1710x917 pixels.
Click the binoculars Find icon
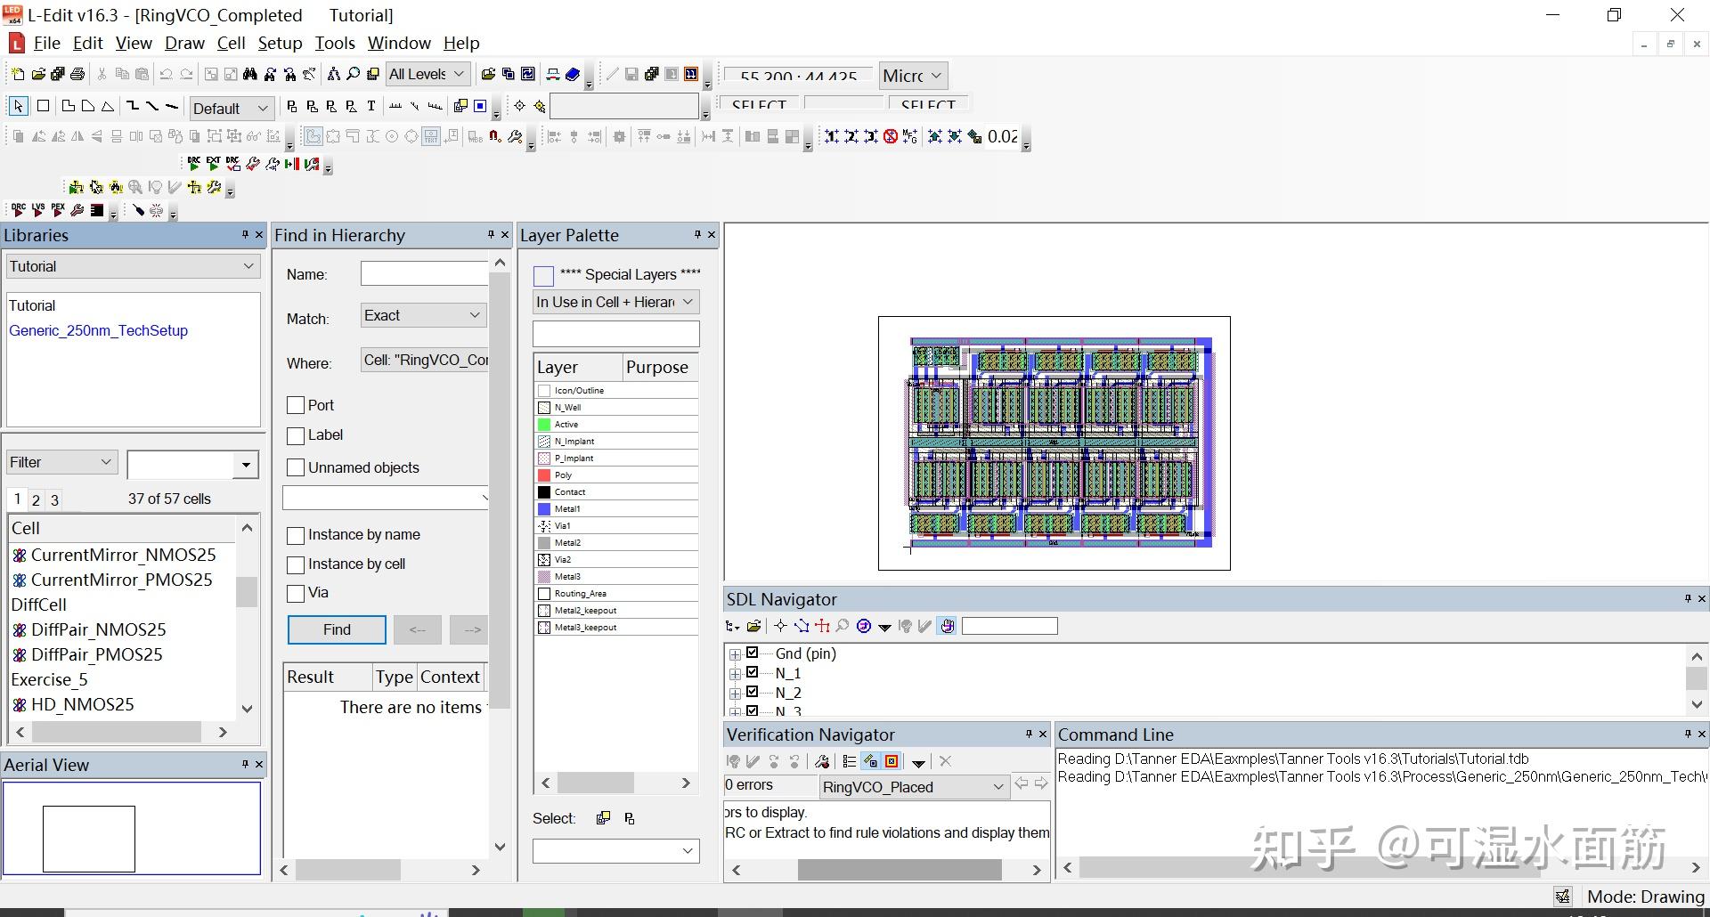[x=250, y=74]
